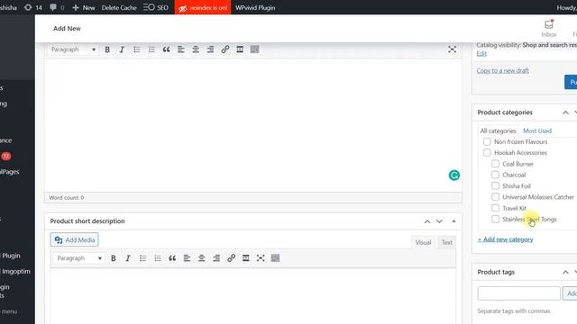Image resolution: width=577 pixels, height=324 pixels.
Task: Toggle bold in main description toolbar
Action: (107, 49)
